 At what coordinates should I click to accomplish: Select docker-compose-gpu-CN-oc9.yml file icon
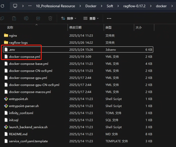6,85
